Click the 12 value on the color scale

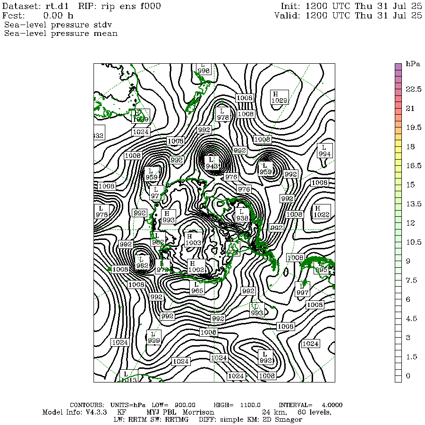pos(410,223)
